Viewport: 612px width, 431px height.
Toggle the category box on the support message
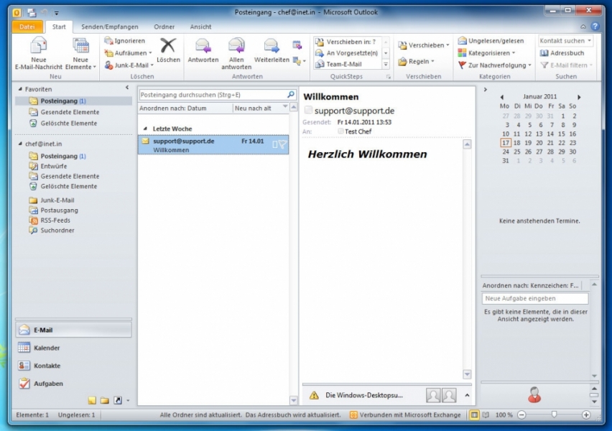click(274, 144)
